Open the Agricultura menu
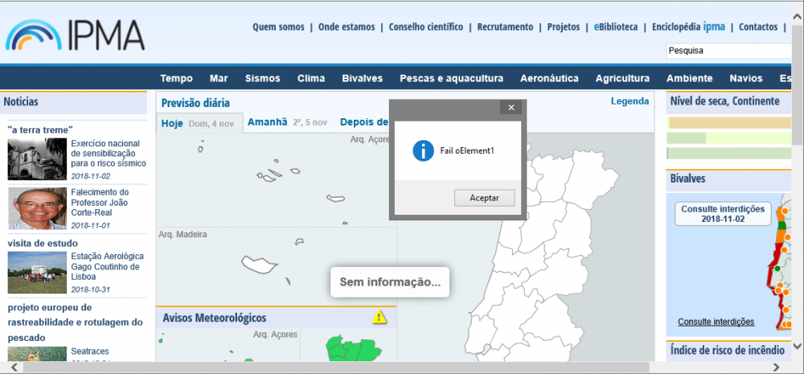Screen dimensions: 804x374 (622, 79)
